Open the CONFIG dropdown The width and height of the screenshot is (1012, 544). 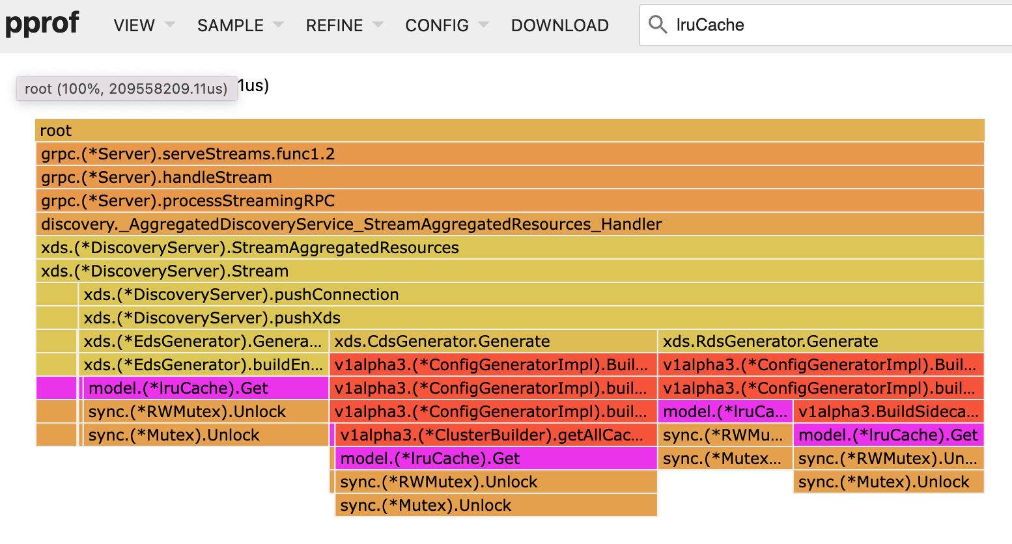(x=483, y=25)
